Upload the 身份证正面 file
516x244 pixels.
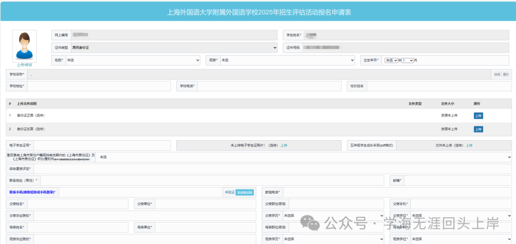click(478, 116)
